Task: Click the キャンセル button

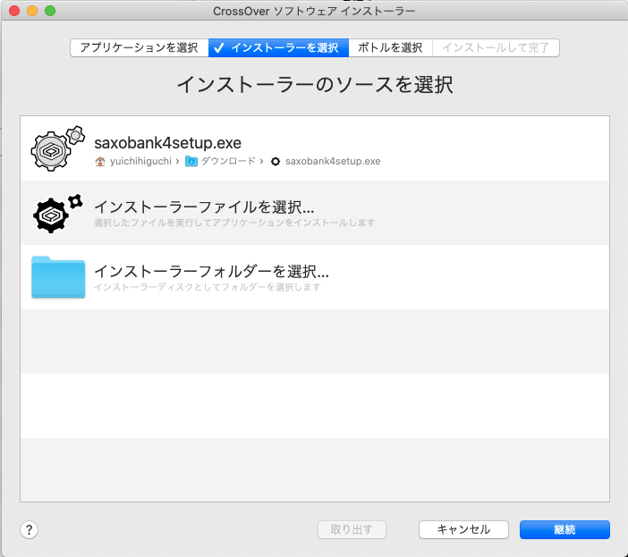Action: pyautogui.click(x=463, y=530)
